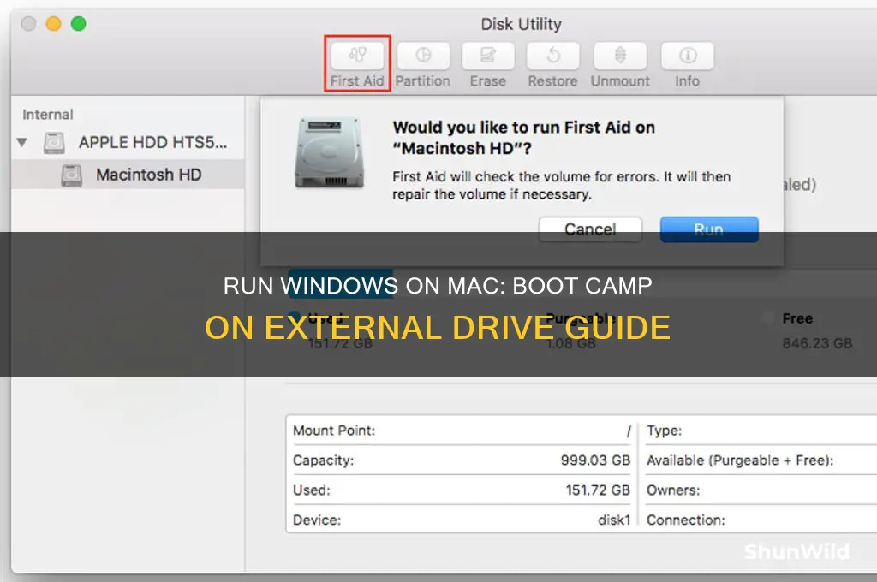Viewport: 877px width, 582px height.
Task: Click the Connection label
Action: 686,520
